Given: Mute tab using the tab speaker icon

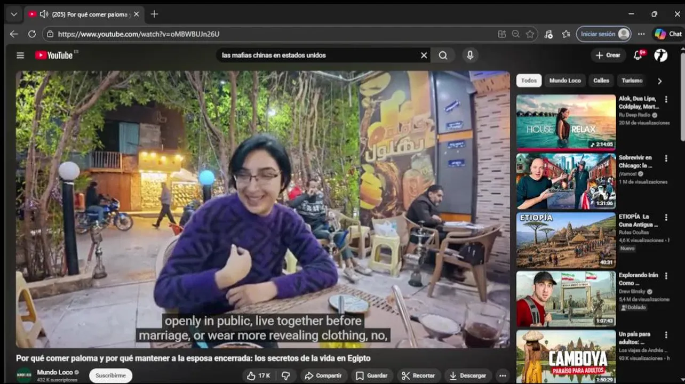Looking at the screenshot, I should 44,14.
